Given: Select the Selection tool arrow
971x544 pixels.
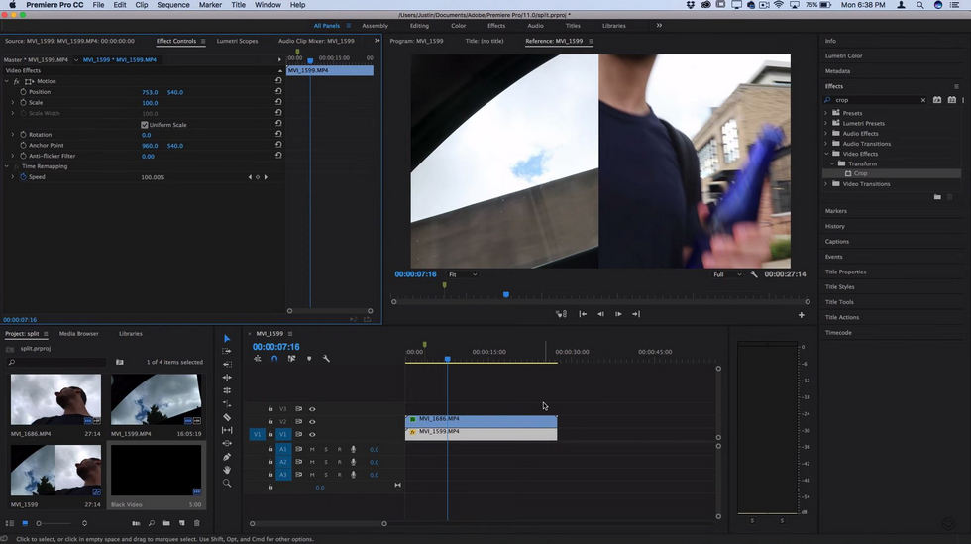Looking at the screenshot, I should 227,338.
